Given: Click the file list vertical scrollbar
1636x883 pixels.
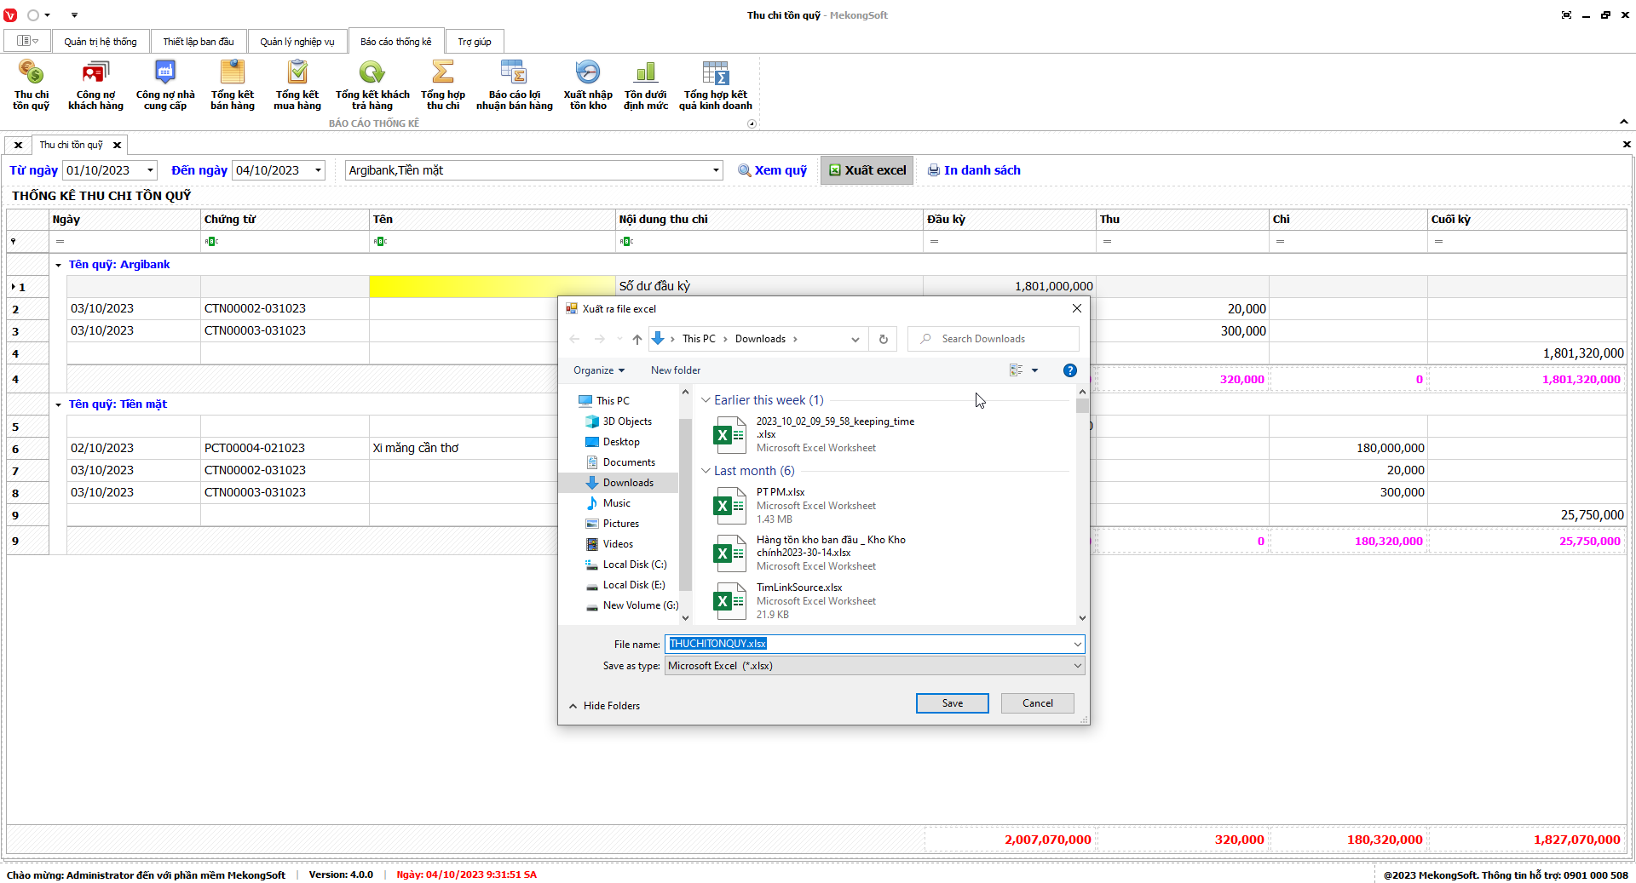Looking at the screenshot, I should point(1082,511).
